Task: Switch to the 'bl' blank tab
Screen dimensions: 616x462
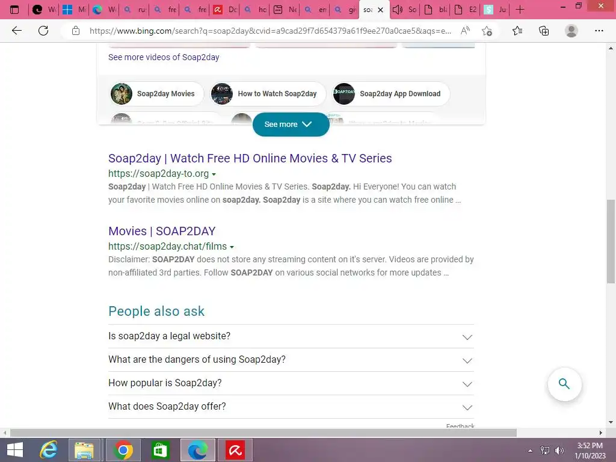Action: [x=436, y=10]
